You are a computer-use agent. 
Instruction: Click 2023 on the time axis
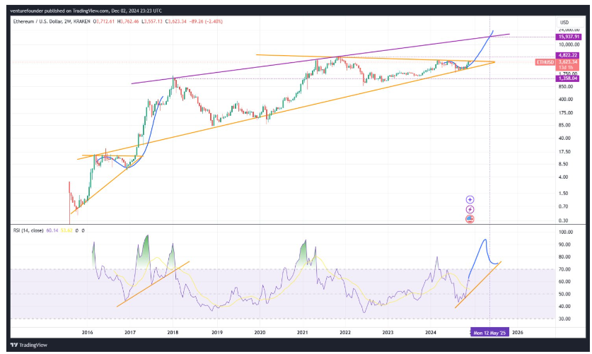click(x=388, y=333)
